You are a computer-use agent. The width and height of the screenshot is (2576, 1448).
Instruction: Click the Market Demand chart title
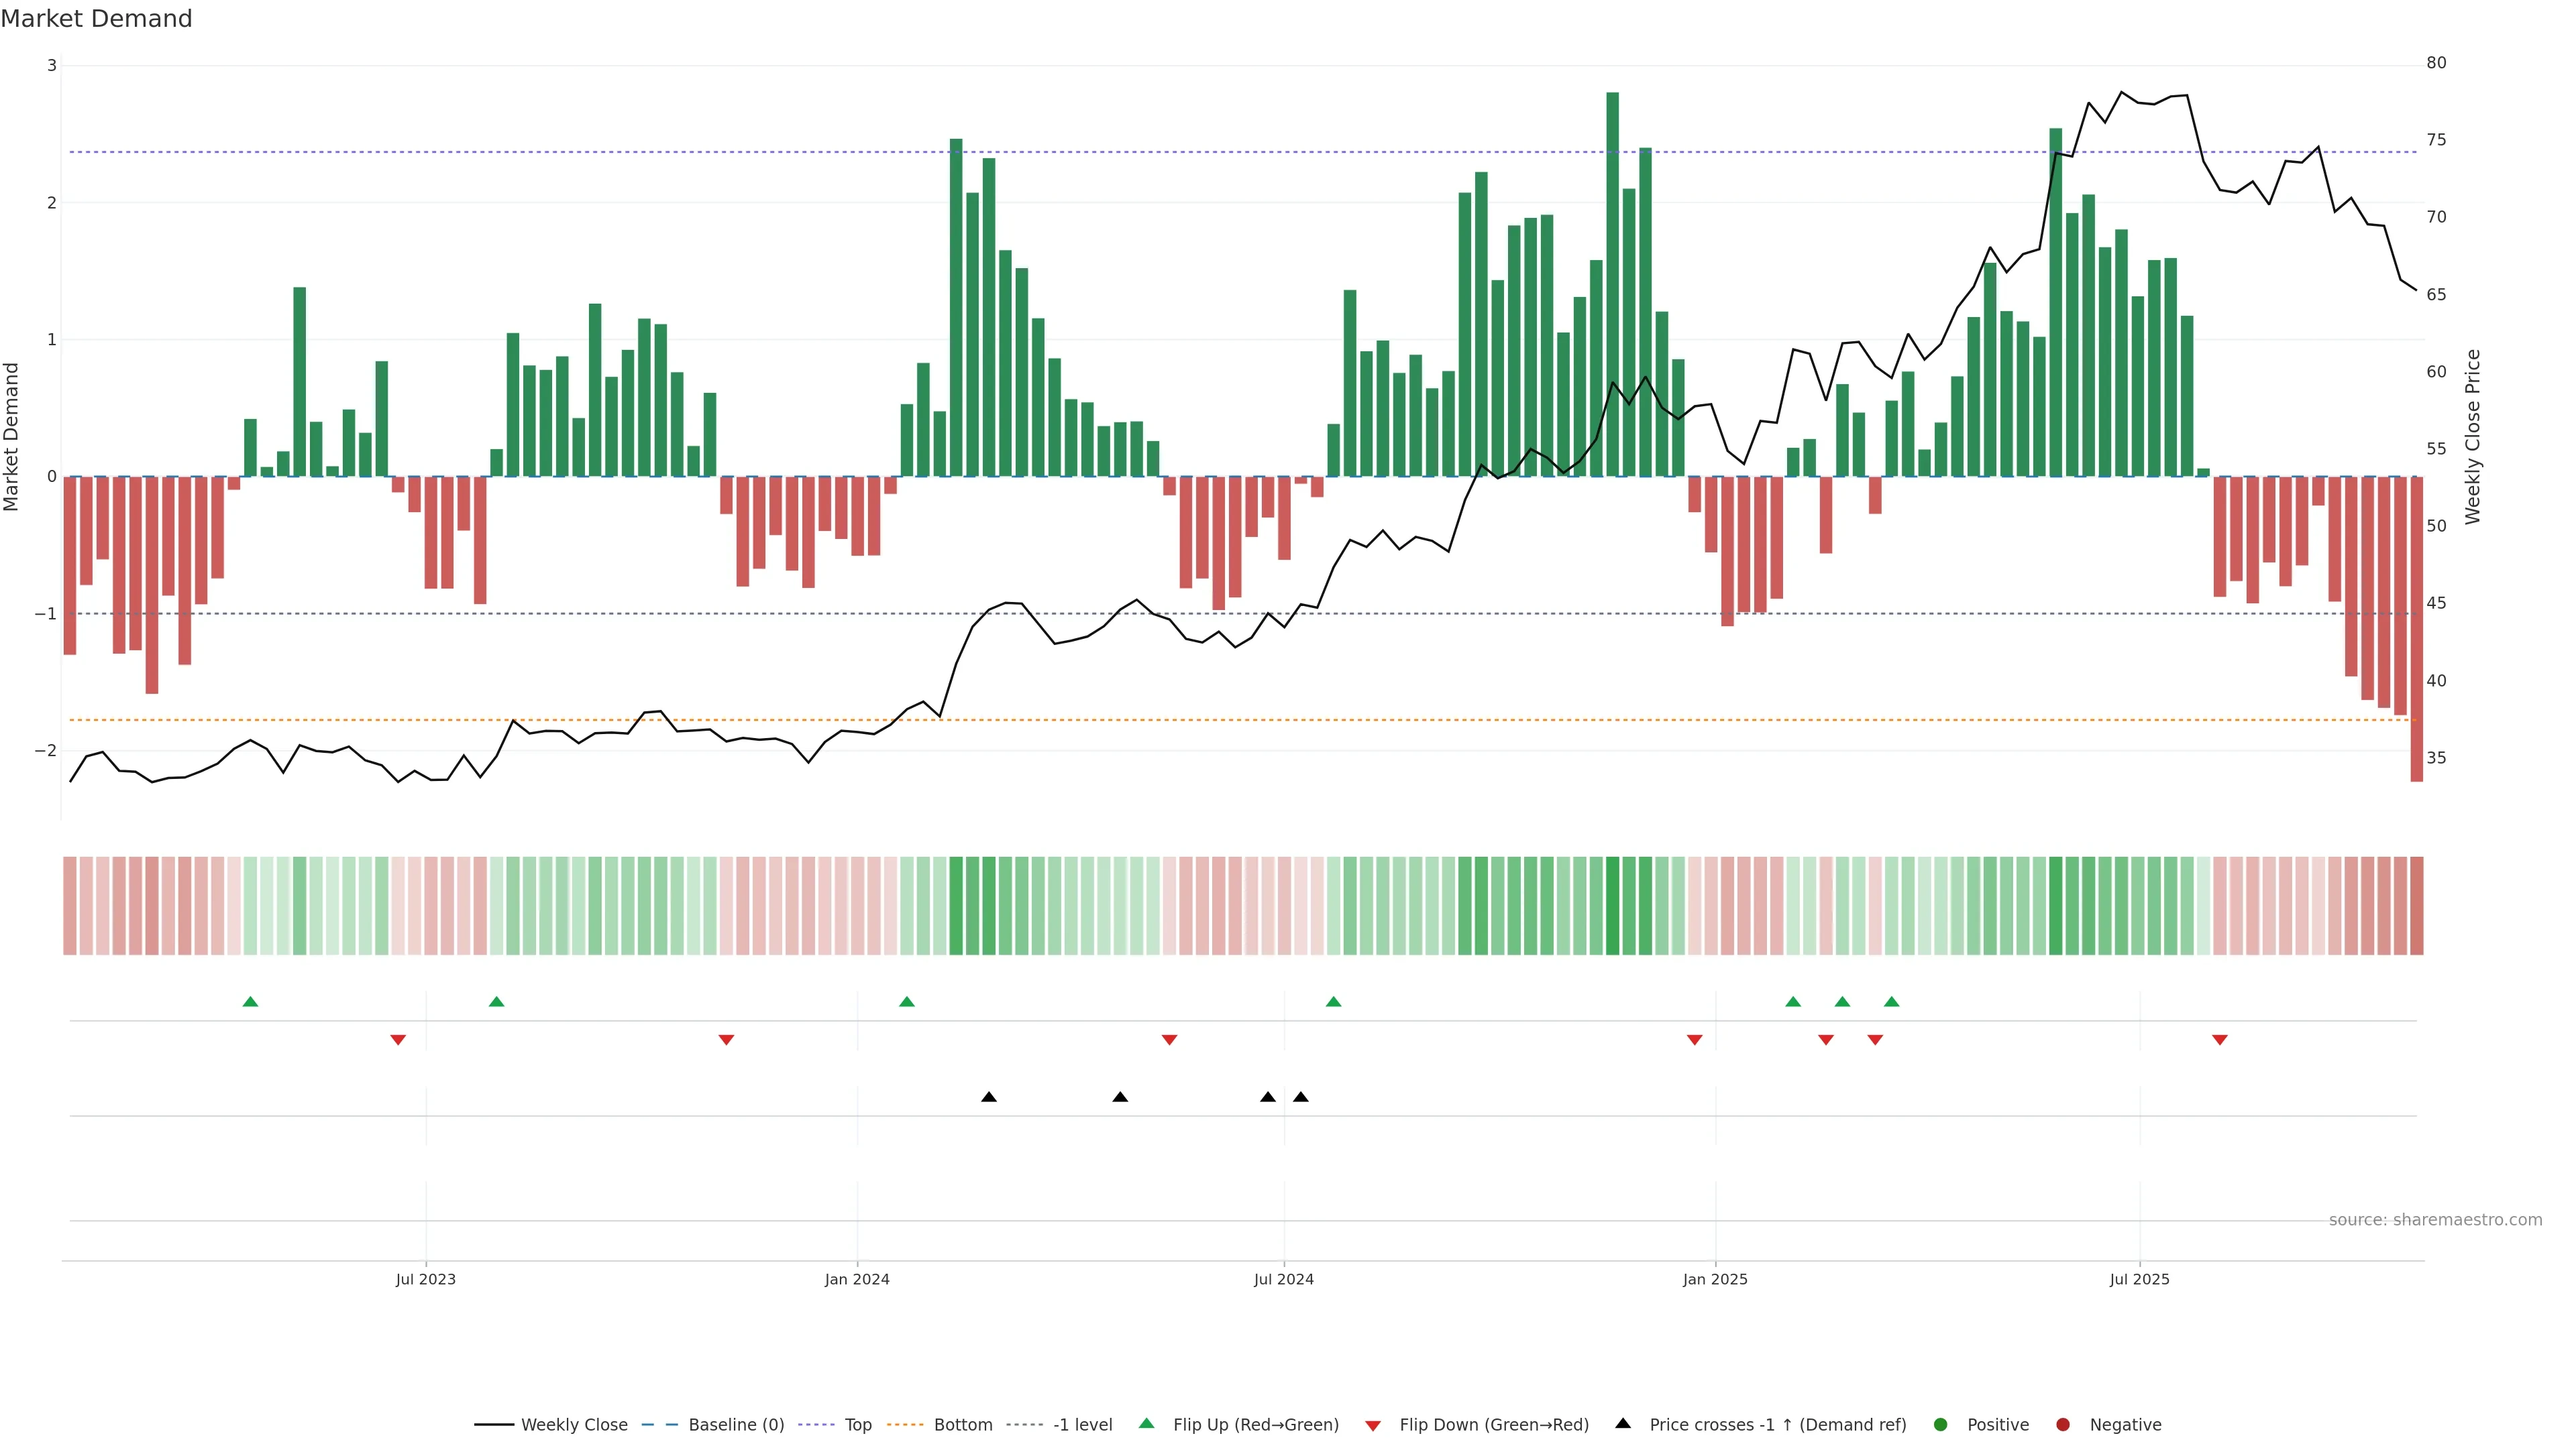pyautogui.click(x=97, y=19)
